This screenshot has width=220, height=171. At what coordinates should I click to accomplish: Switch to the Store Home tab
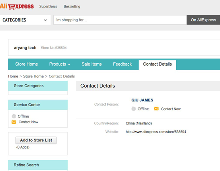click(27, 64)
